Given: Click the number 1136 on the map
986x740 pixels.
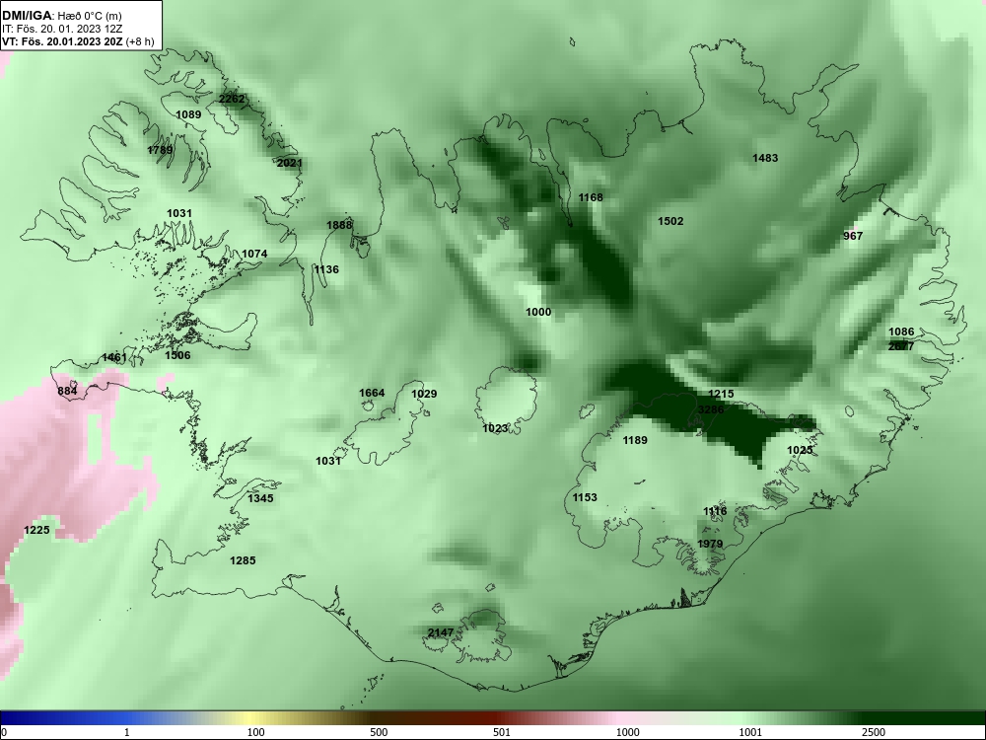Looking at the screenshot, I should click(x=326, y=269).
